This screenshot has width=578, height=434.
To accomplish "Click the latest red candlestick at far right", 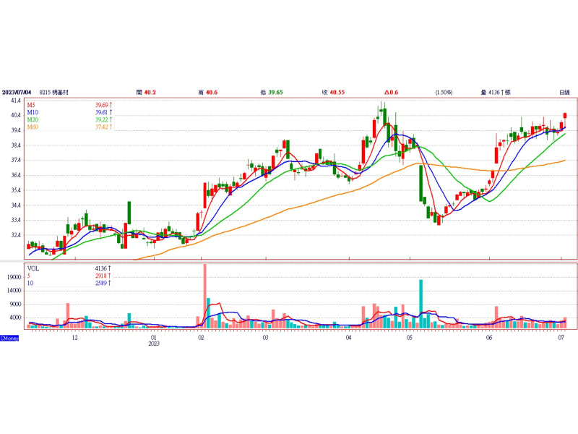I will click(x=565, y=116).
